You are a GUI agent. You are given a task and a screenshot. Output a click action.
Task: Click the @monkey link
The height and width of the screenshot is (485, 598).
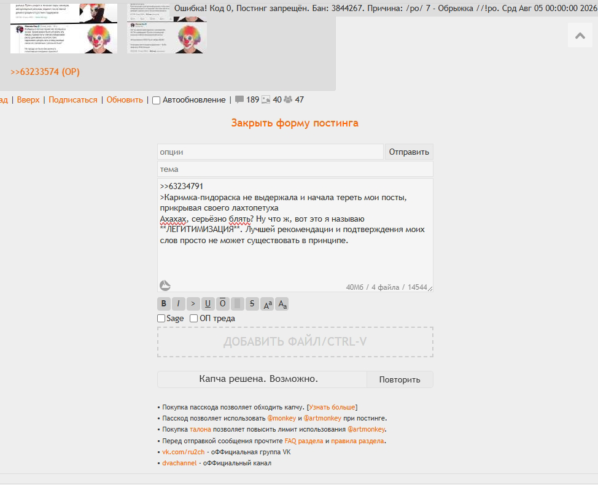pos(281,418)
